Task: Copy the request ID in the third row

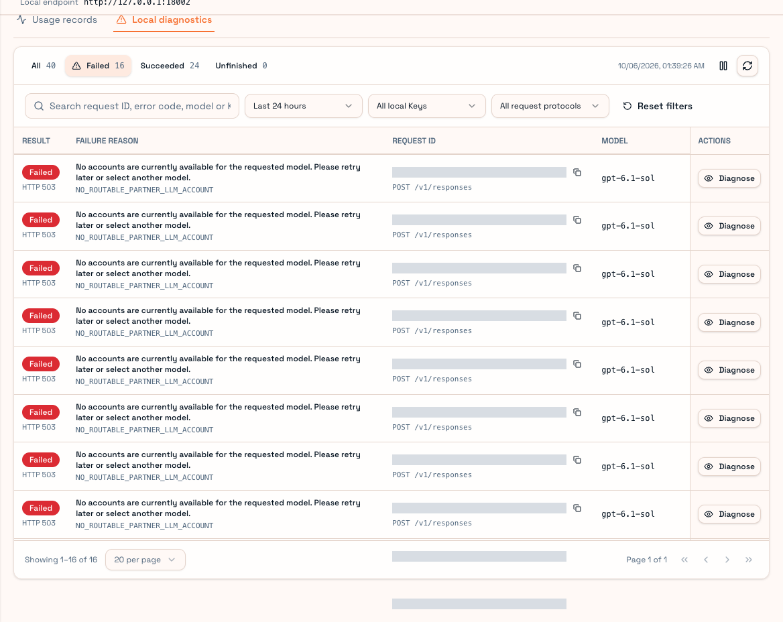Action: [x=577, y=268]
